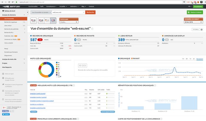Select the DE database flag

pyautogui.click(x=47, y=21)
